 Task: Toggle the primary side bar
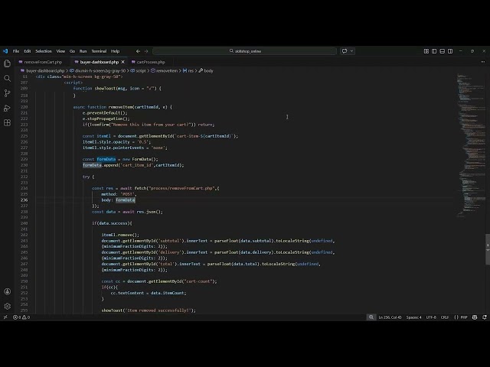(434, 51)
